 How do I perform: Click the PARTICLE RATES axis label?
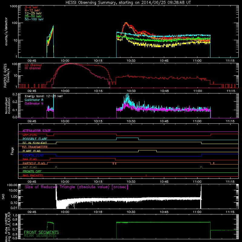tap(6, 76)
